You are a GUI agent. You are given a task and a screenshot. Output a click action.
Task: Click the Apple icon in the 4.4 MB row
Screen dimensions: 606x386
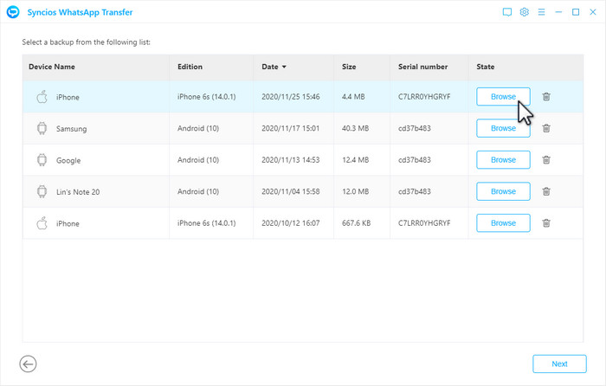point(42,97)
